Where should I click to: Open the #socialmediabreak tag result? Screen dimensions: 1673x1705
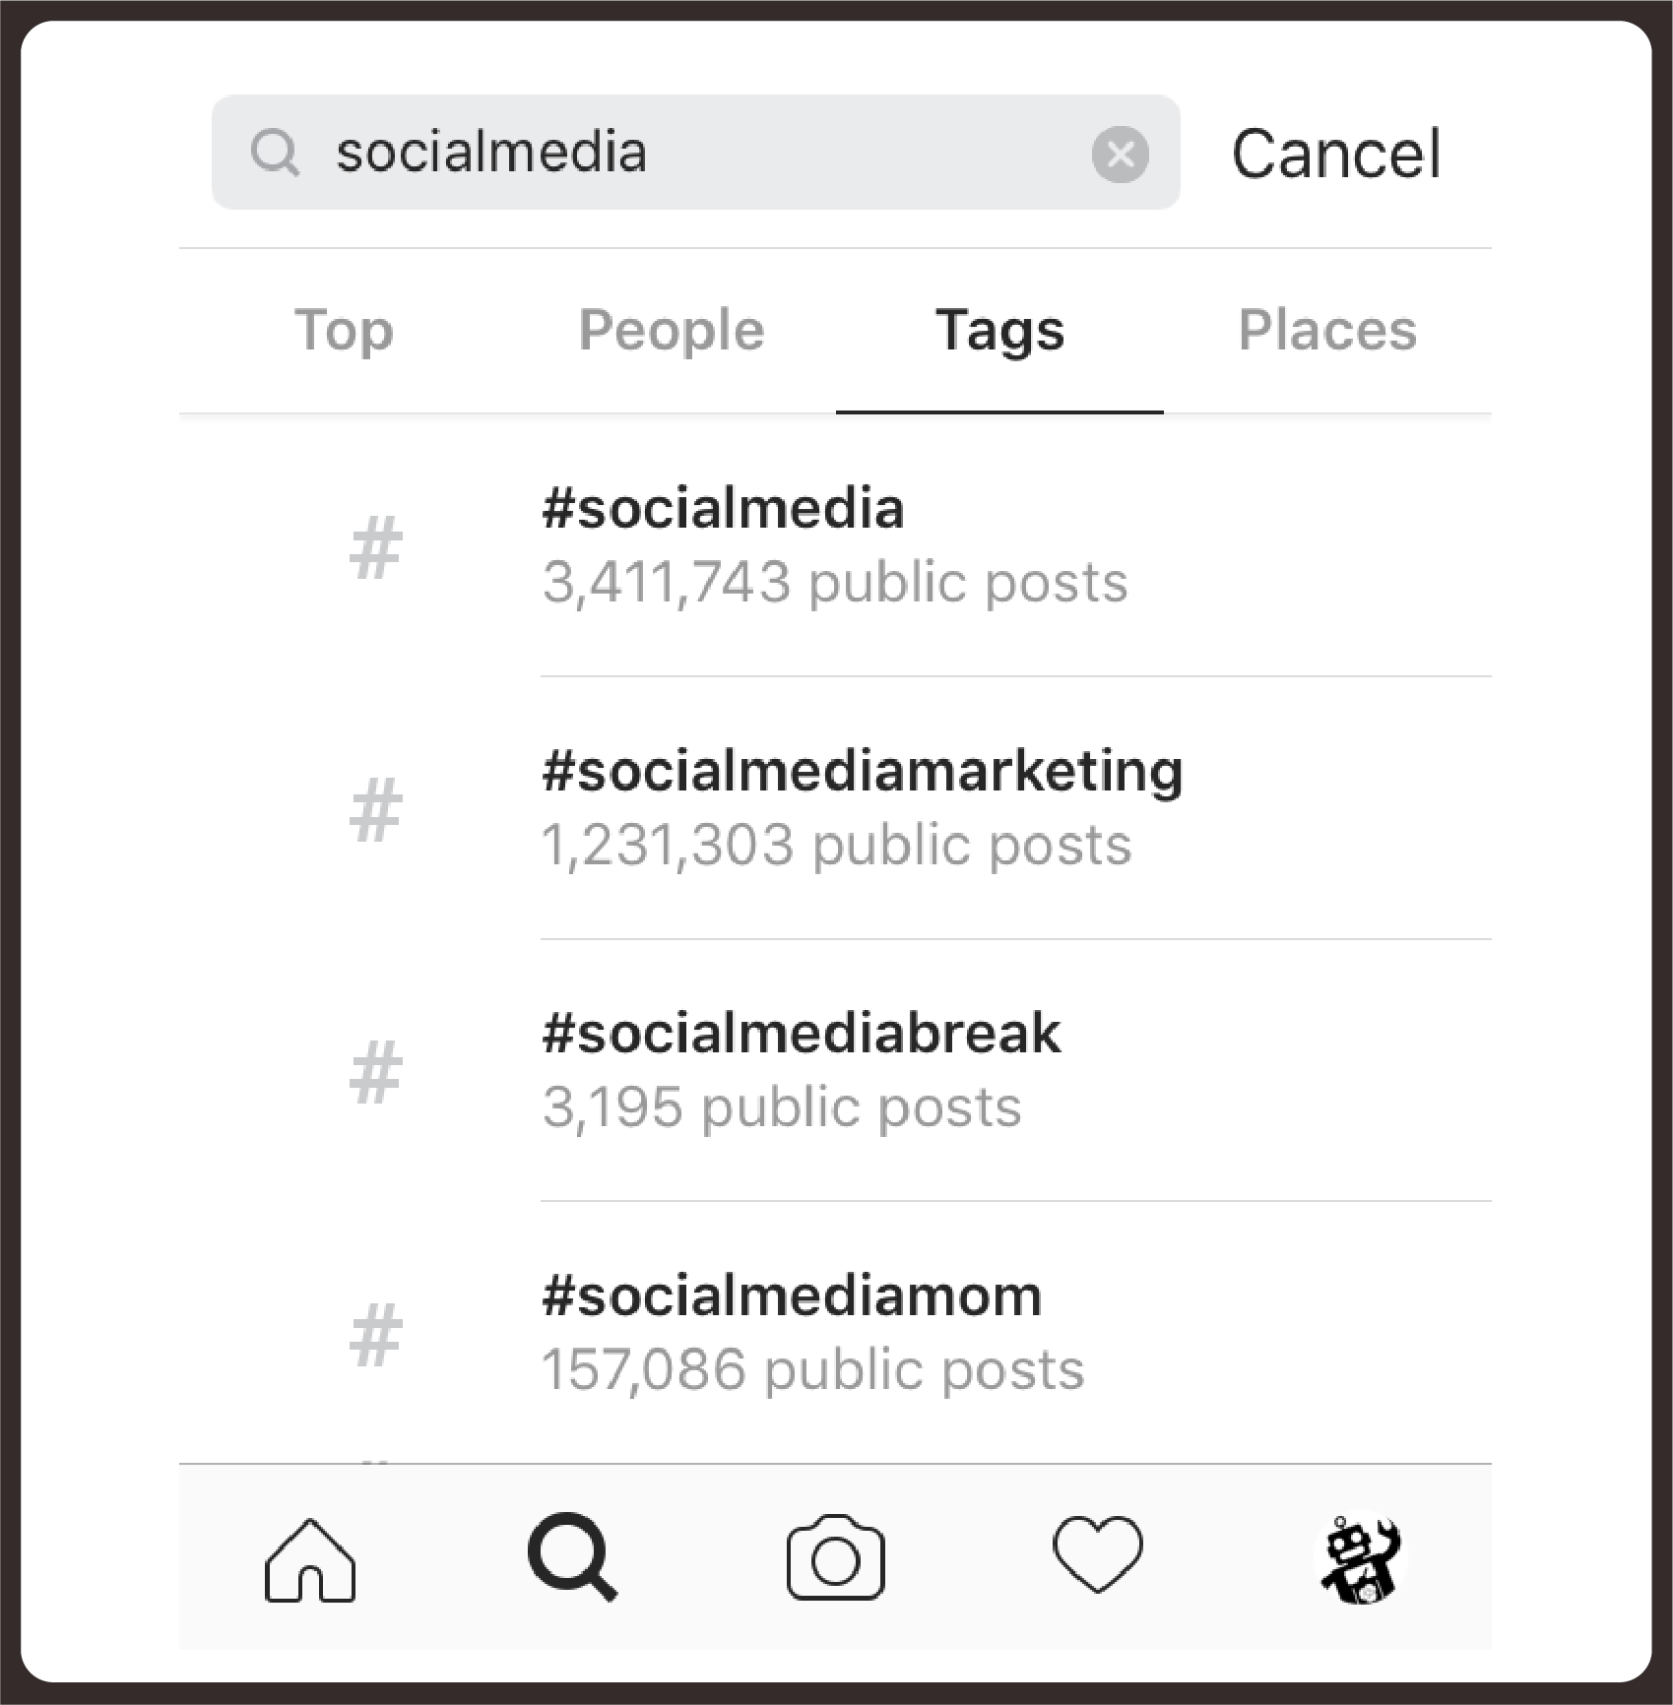[801, 1070]
